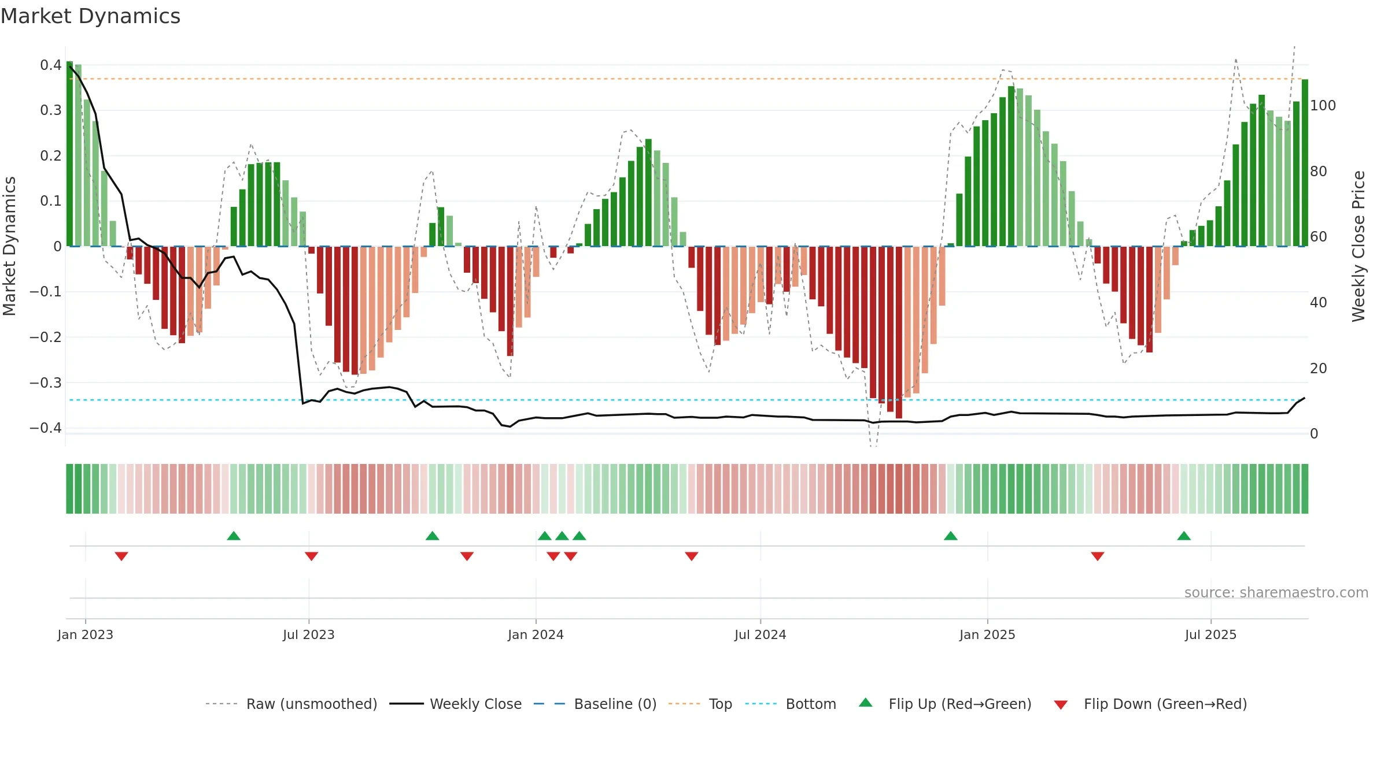This screenshot has width=1388, height=780.
Task: Toggle Flip Down (Green→Red) legend entry
Action: [x=1150, y=704]
